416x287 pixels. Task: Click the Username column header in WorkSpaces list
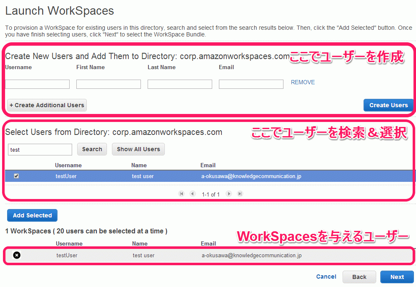coord(69,243)
